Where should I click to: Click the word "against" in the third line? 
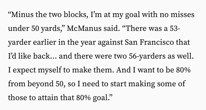point(110,42)
